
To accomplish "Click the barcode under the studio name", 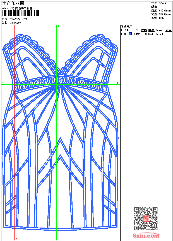I will [17, 13].
